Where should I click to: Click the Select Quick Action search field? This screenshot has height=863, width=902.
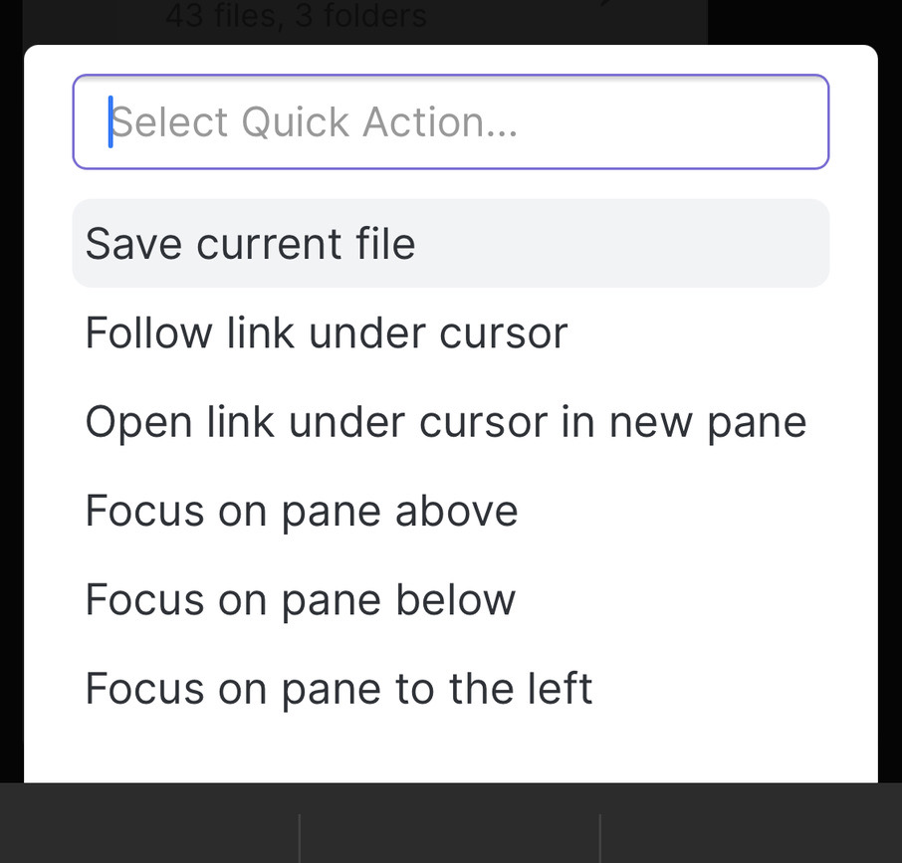[x=450, y=121]
